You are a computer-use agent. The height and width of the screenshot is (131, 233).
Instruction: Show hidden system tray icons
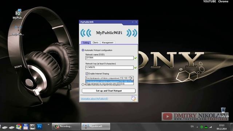tap(197, 127)
